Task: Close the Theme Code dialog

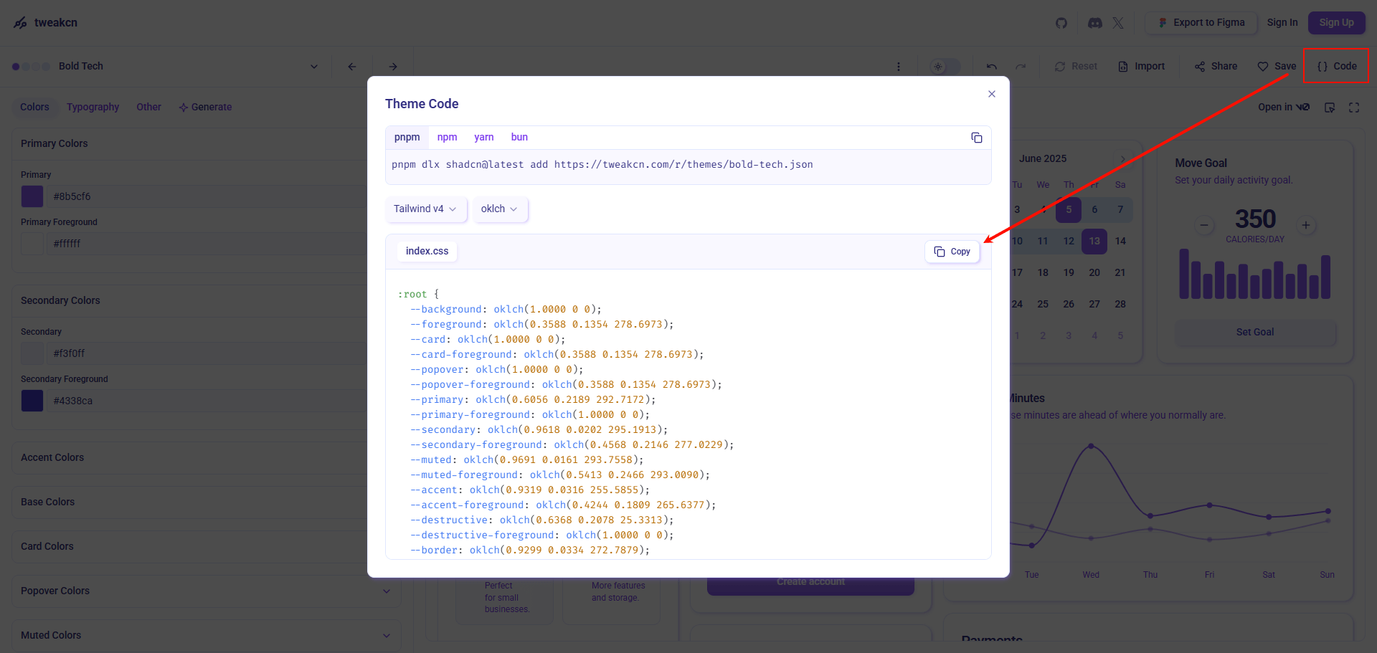Action: point(991,94)
